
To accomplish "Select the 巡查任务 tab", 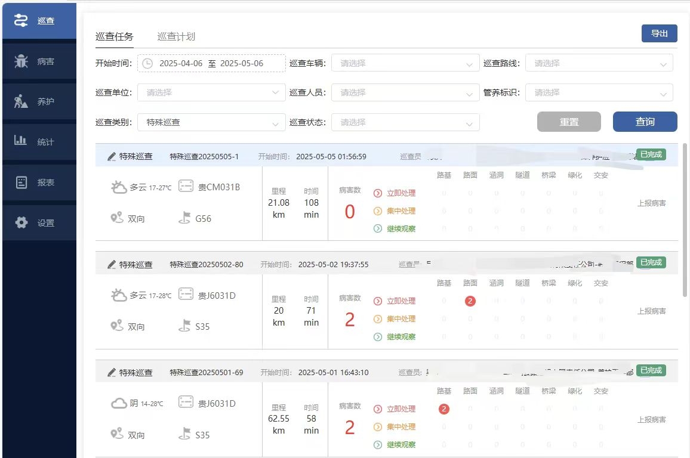I will click(x=115, y=36).
